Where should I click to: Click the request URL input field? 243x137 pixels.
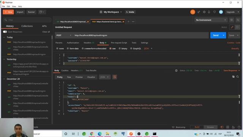point(141,35)
